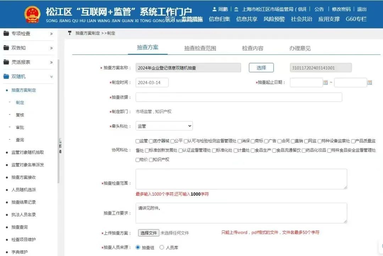This screenshot has width=383, height=256.
Task: Switch to the 抽查检查范围 tab
Action: [200, 48]
